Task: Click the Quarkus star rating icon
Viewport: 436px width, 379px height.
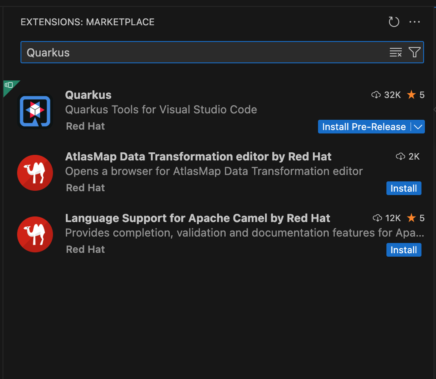Action: 411,95
